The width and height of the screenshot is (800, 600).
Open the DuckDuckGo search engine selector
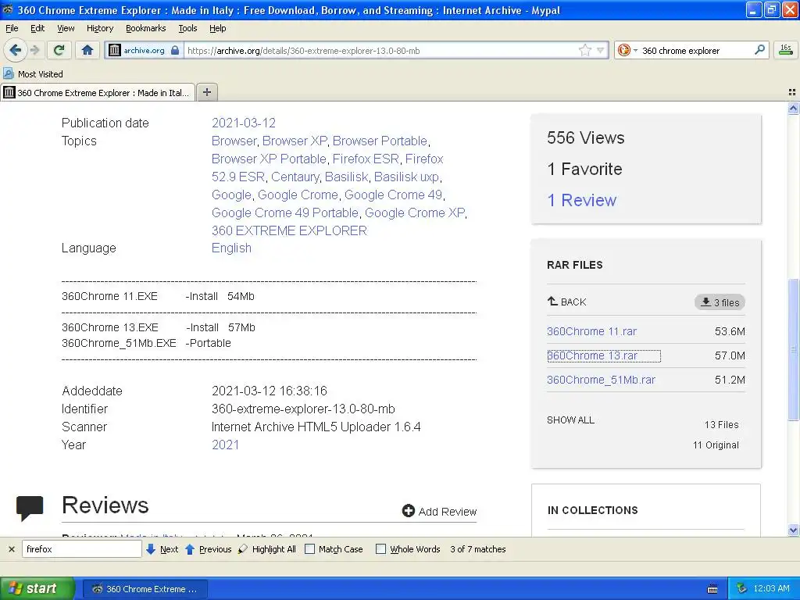(627, 50)
